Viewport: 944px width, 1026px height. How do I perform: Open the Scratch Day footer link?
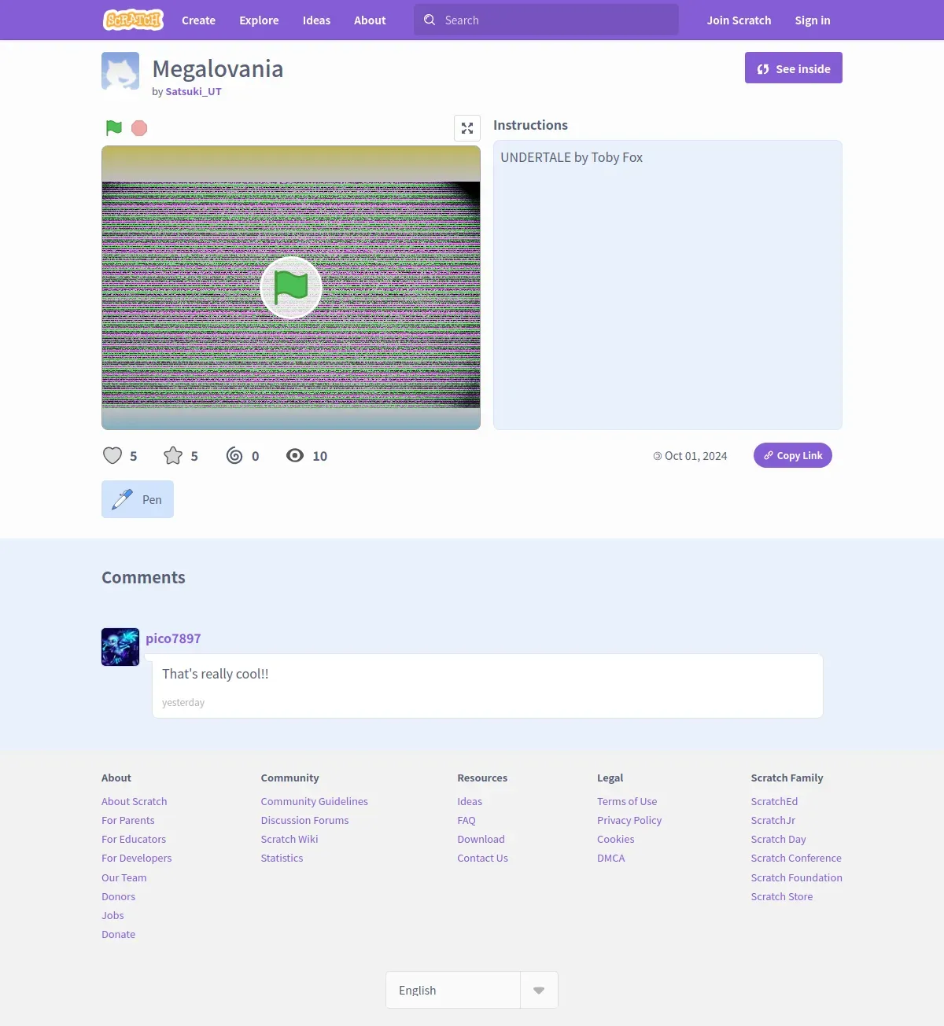pyautogui.click(x=779, y=839)
